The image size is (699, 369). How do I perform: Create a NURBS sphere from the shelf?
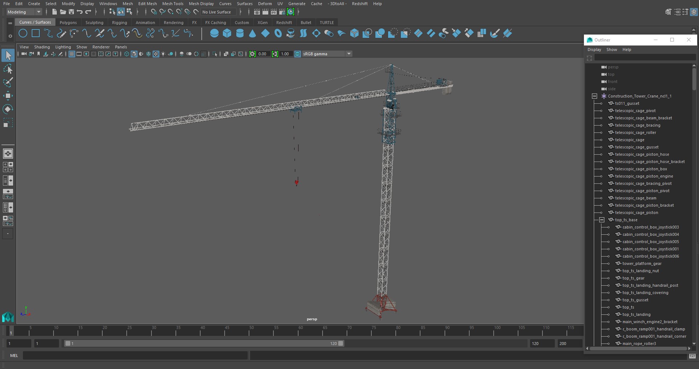pyautogui.click(x=214, y=33)
